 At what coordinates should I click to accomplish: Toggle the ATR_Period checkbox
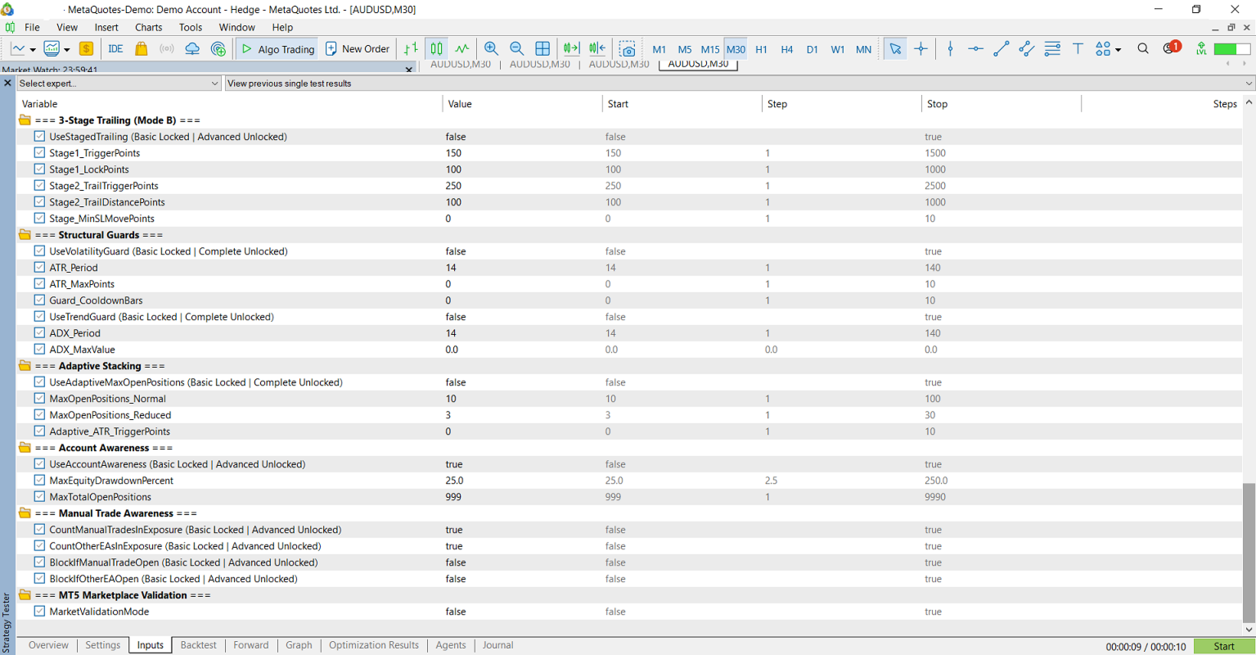(x=39, y=268)
